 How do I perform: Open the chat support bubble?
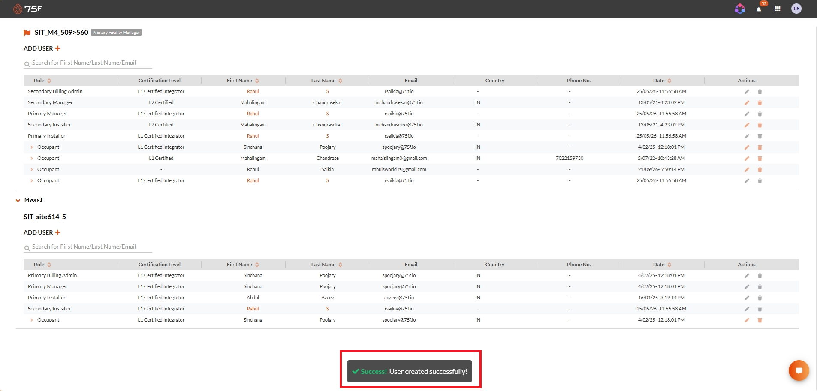coord(799,370)
